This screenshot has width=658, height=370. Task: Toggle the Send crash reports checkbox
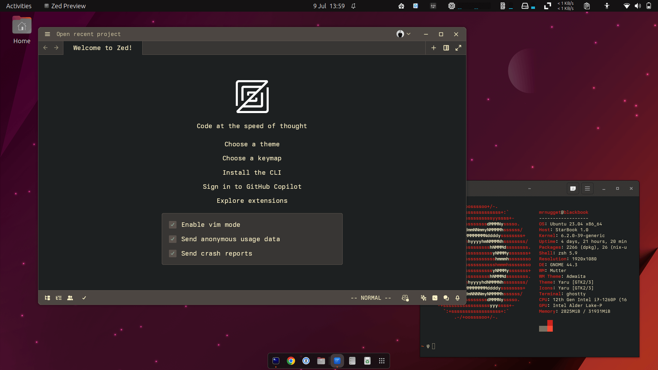[172, 253]
